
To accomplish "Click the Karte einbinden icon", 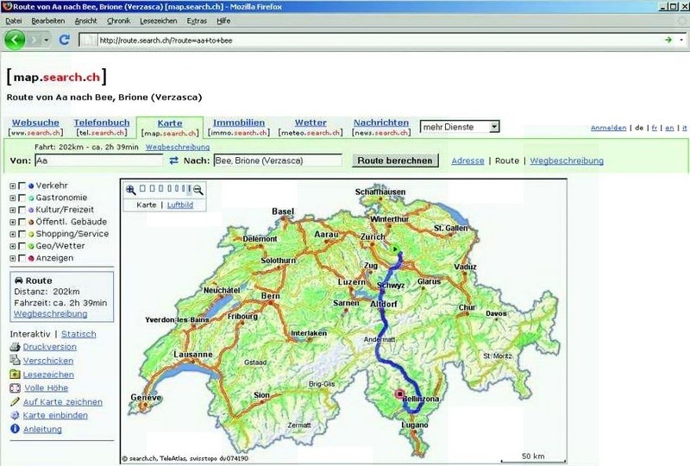I will [15, 415].
